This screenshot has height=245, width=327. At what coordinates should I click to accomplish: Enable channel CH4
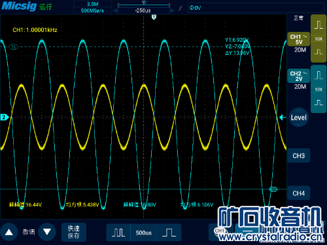pyautogui.click(x=299, y=193)
